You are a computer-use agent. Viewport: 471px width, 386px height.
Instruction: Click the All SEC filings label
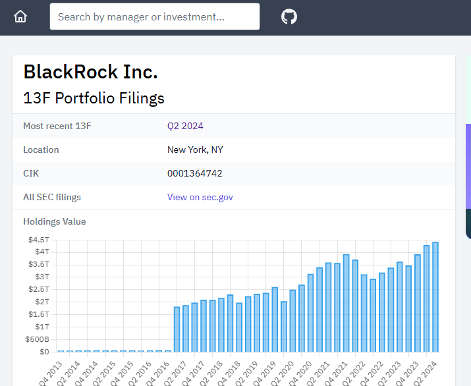(x=52, y=197)
